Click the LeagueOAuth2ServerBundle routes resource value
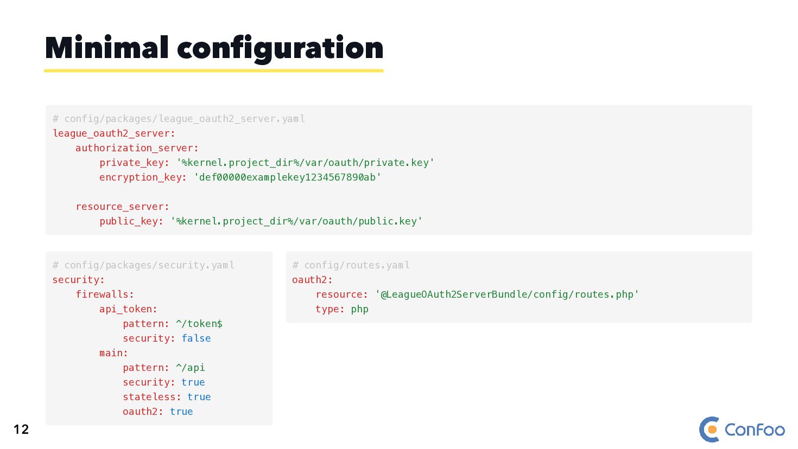The height and width of the screenshot is (449, 798). 507,294
